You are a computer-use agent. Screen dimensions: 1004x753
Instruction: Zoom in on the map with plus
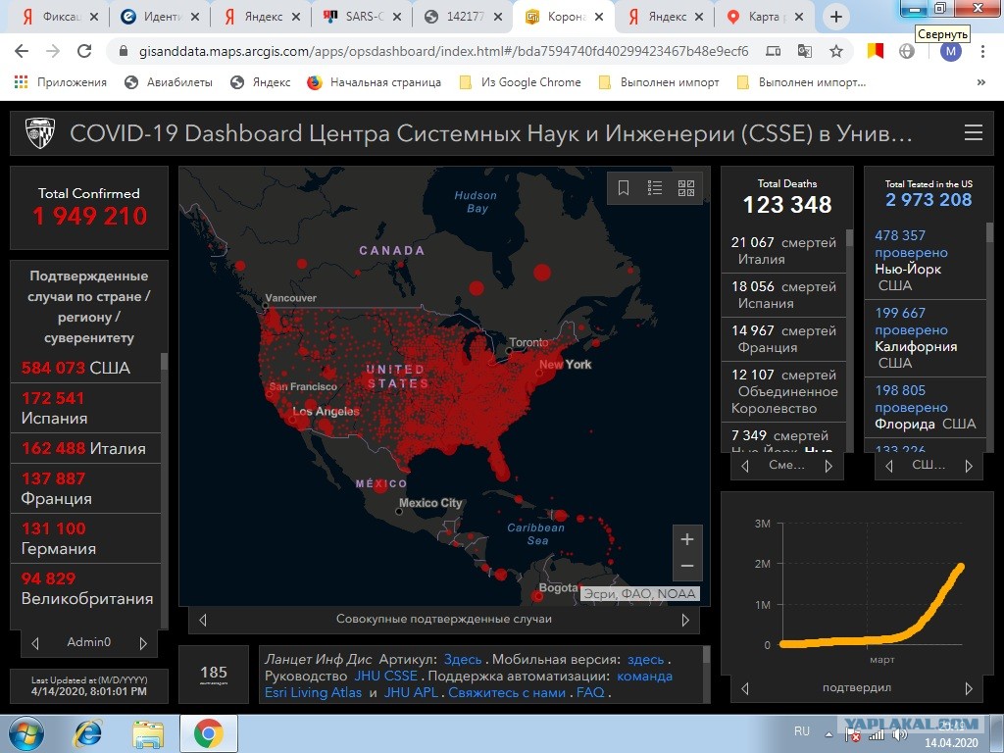click(x=687, y=539)
